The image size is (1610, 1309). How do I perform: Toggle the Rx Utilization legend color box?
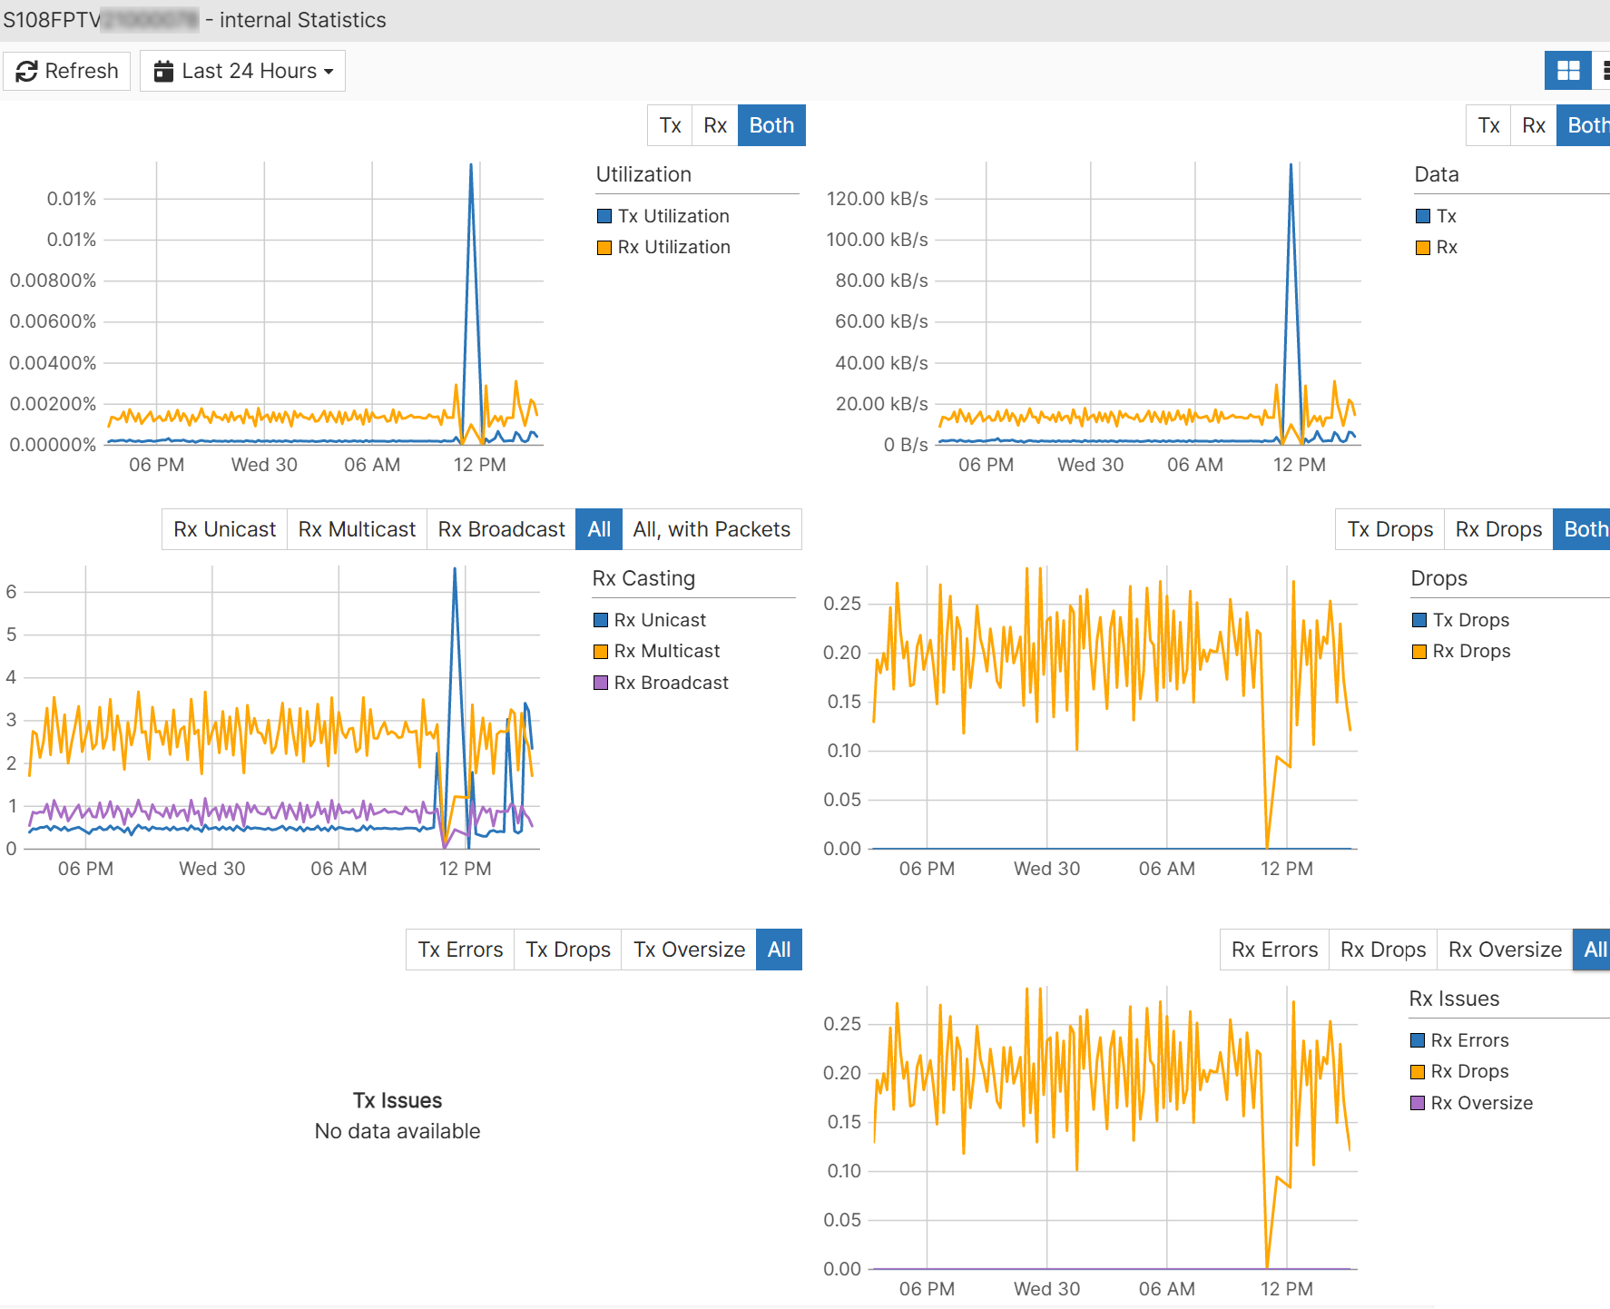click(604, 247)
